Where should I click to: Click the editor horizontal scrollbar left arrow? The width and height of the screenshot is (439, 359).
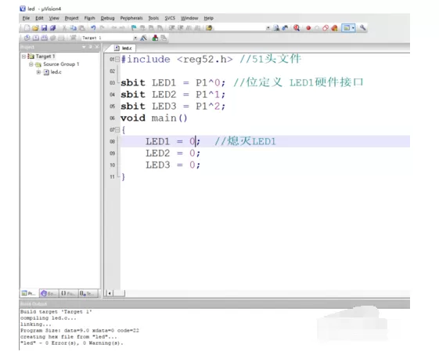coord(110,293)
